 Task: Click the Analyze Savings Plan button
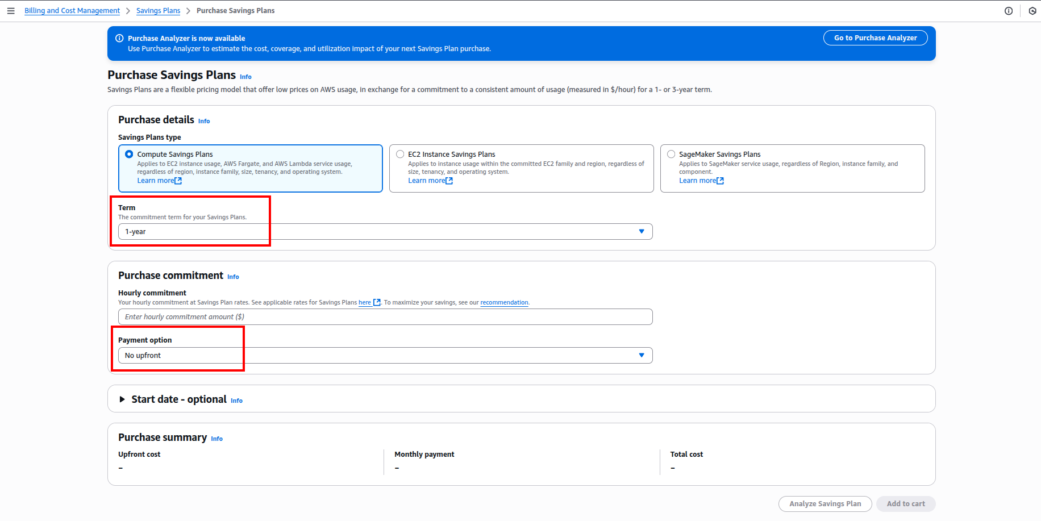[x=825, y=503]
